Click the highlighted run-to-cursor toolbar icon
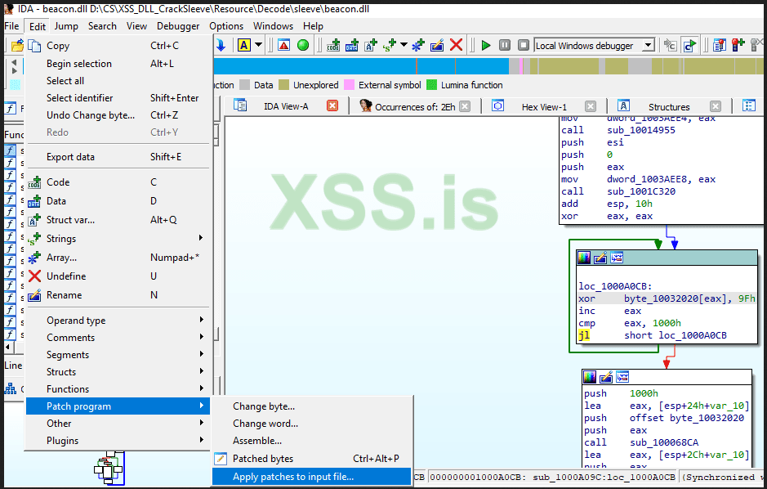The width and height of the screenshot is (767, 489). tap(689, 46)
